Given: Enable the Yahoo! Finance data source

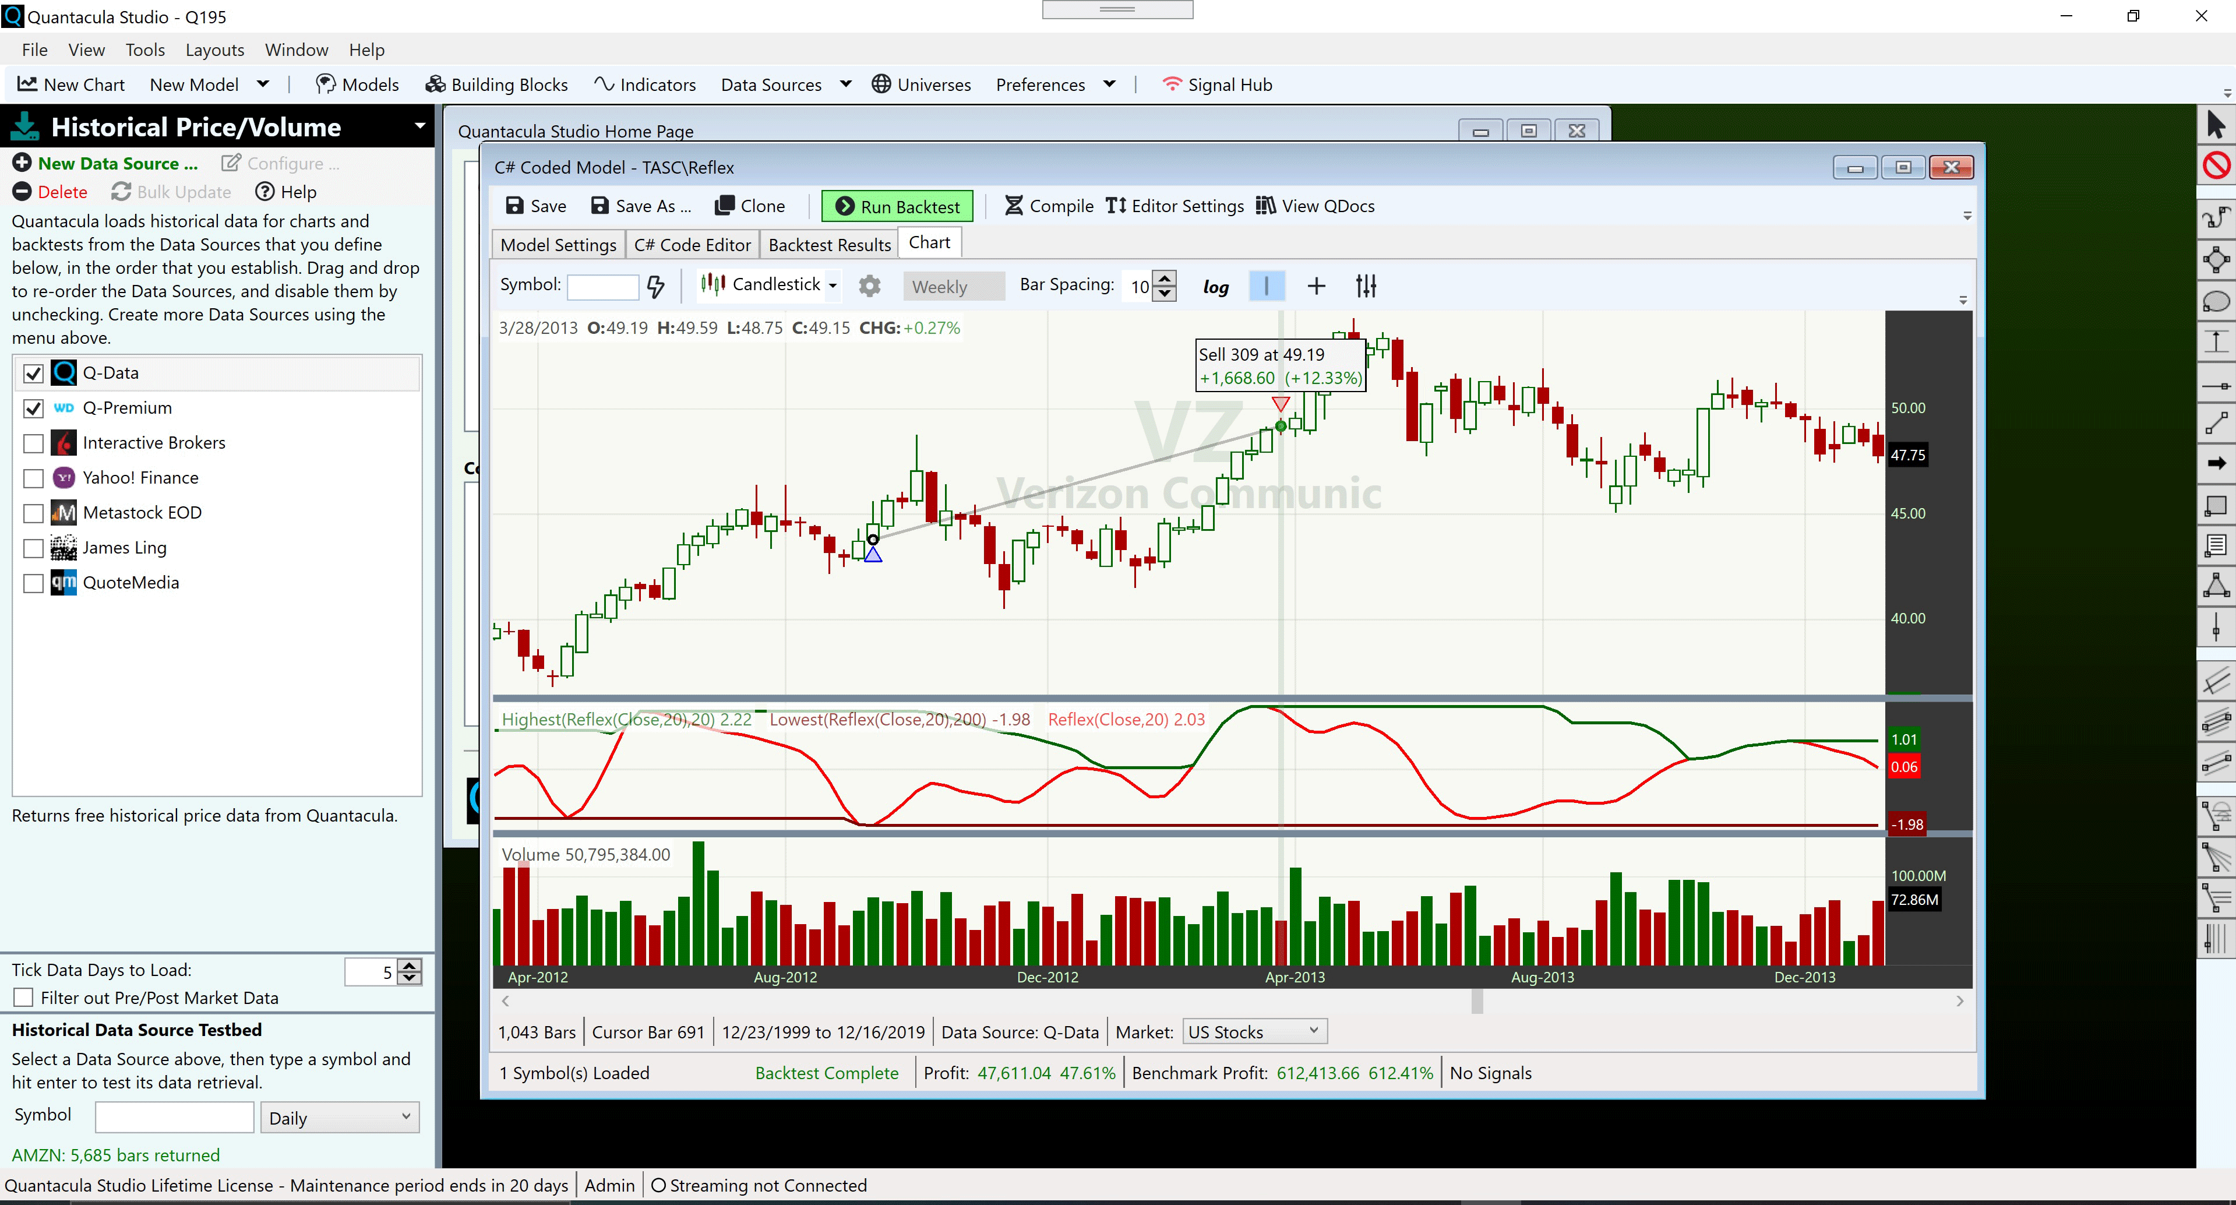Looking at the screenshot, I should 33,478.
